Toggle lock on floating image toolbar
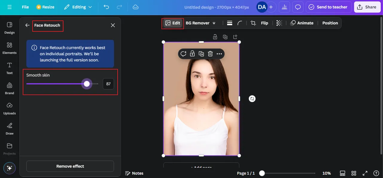This screenshot has width=383, height=178. (x=192, y=54)
